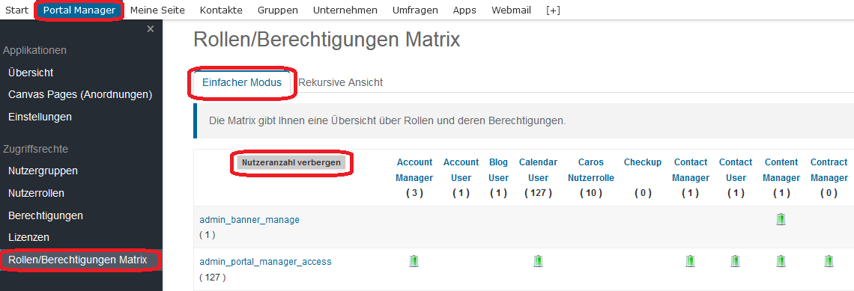Viewport: 854px width, 291px height.
Task: Click green permission icon for admin_banner_manage under Content Manager
Action: pos(781,219)
